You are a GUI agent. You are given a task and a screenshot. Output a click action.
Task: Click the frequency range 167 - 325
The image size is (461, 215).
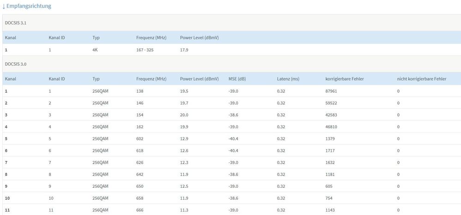[x=145, y=50]
